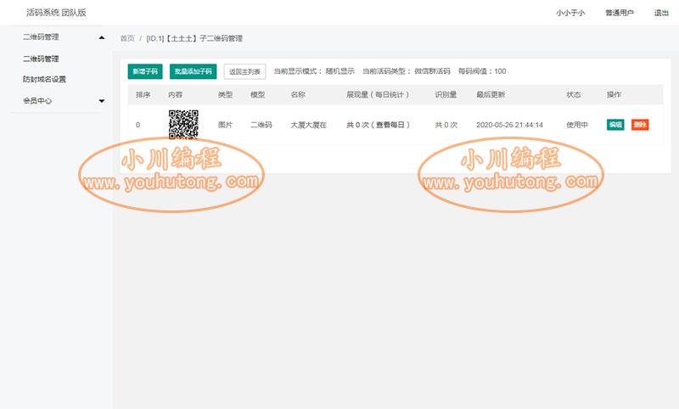Click 当前活码类型：微信群活码 text
The image size is (679, 409).
pos(407,71)
